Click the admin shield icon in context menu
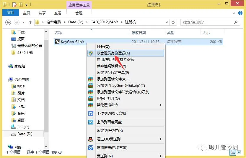Image resolution: width=246 pixels, height=158 pixels. 91,53
